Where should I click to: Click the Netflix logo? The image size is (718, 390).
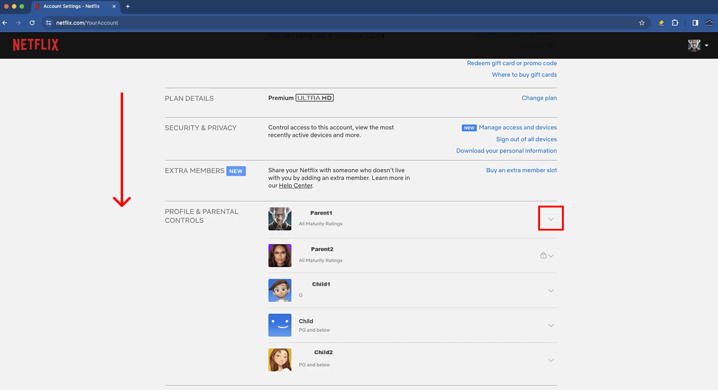tap(35, 44)
